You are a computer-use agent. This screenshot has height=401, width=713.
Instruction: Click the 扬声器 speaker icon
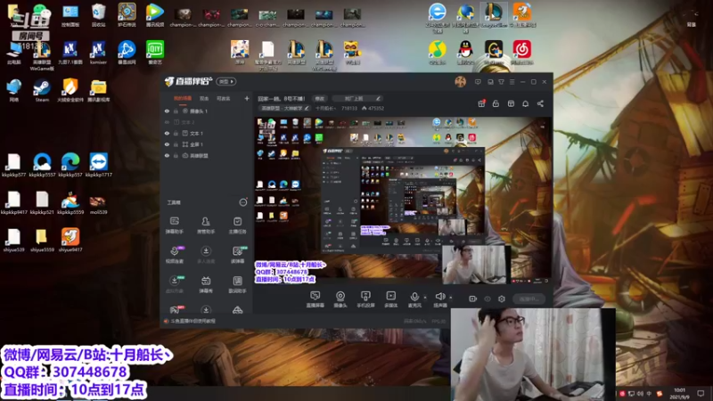[439, 297]
